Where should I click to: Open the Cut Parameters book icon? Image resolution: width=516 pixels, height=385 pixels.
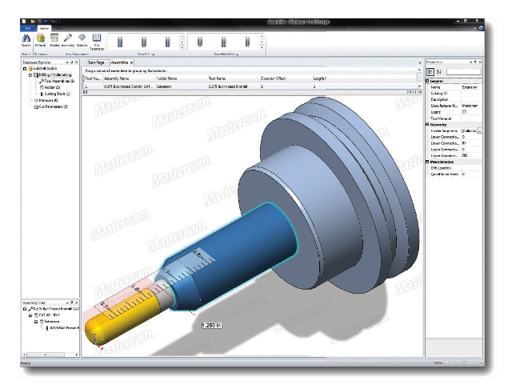(x=97, y=38)
